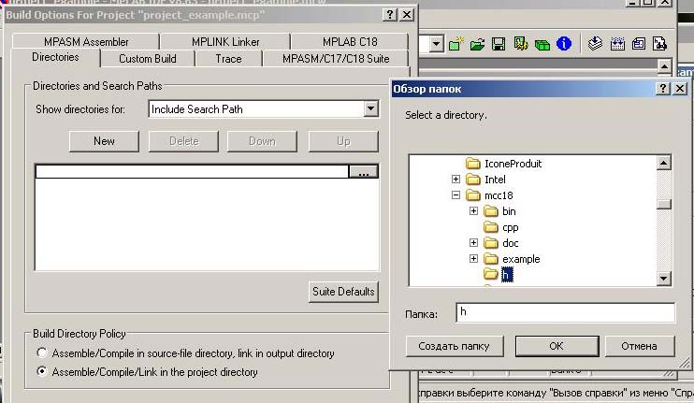Select Assemble/Compile in source-file directory option
694x403 pixels.
click(41, 353)
